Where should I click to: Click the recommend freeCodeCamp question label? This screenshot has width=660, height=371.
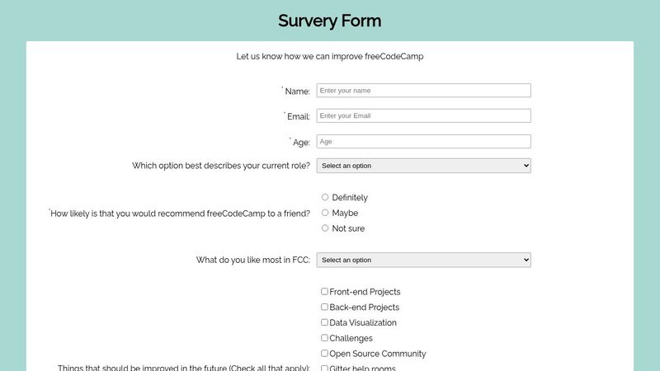click(181, 214)
